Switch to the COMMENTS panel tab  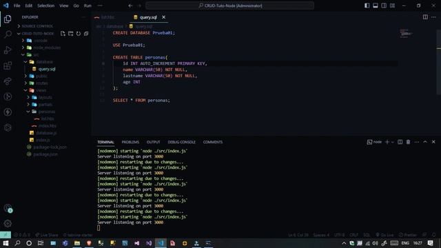click(x=213, y=142)
